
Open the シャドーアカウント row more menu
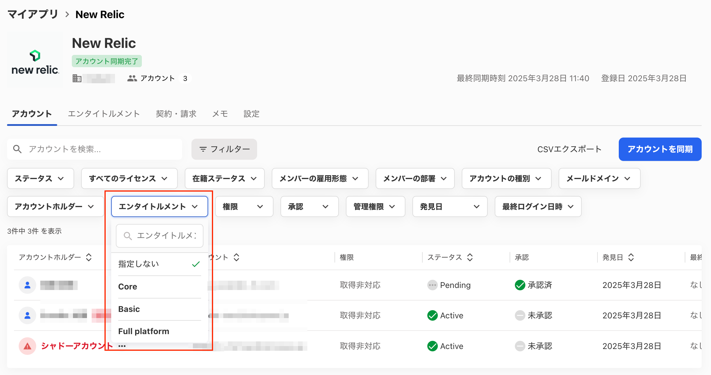click(x=122, y=346)
